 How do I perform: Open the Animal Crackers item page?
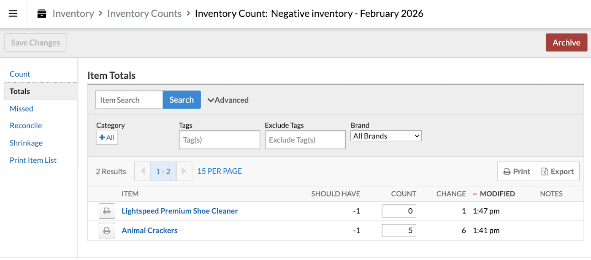coord(149,230)
